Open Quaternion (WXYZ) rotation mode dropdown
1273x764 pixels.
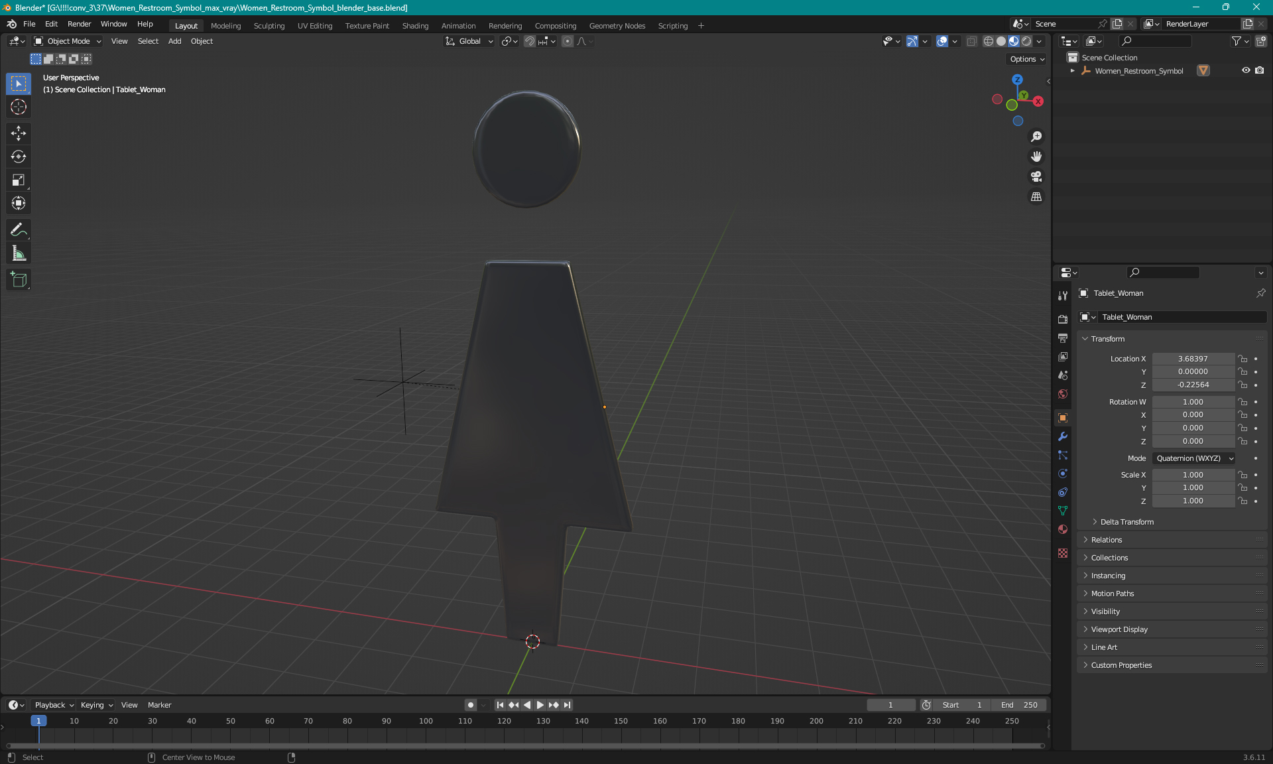(x=1194, y=458)
